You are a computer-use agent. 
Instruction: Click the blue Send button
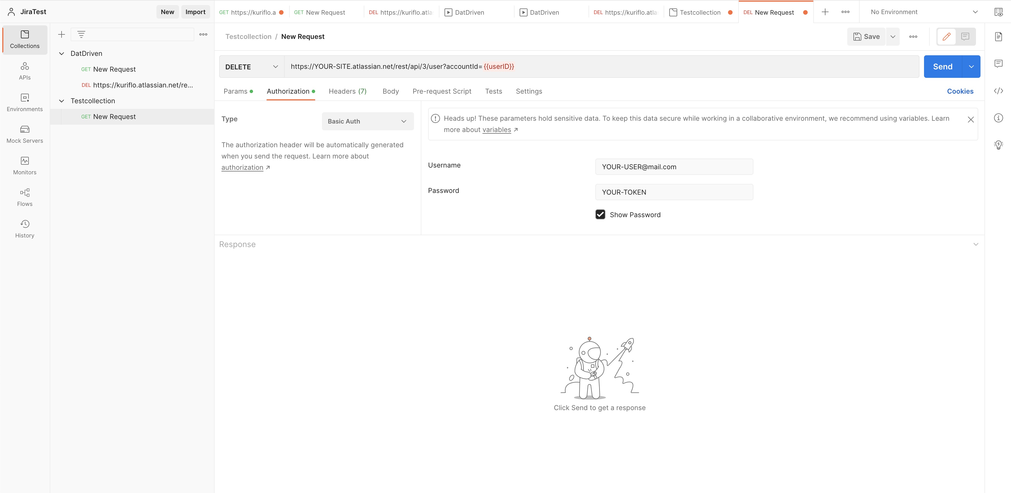pyautogui.click(x=942, y=67)
